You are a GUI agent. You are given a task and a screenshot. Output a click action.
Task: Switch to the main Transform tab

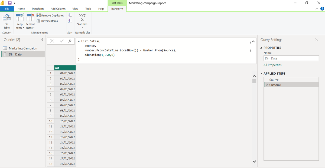(x=37, y=9)
